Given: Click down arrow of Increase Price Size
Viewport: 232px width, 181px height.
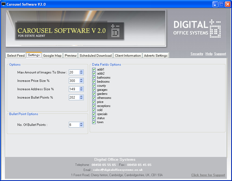Looking at the screenshot, I should pyautogui.click(x=81, y=82).
